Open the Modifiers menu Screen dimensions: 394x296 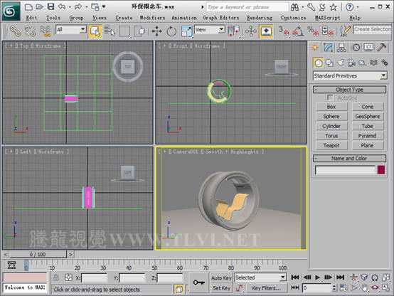point(152,18)
